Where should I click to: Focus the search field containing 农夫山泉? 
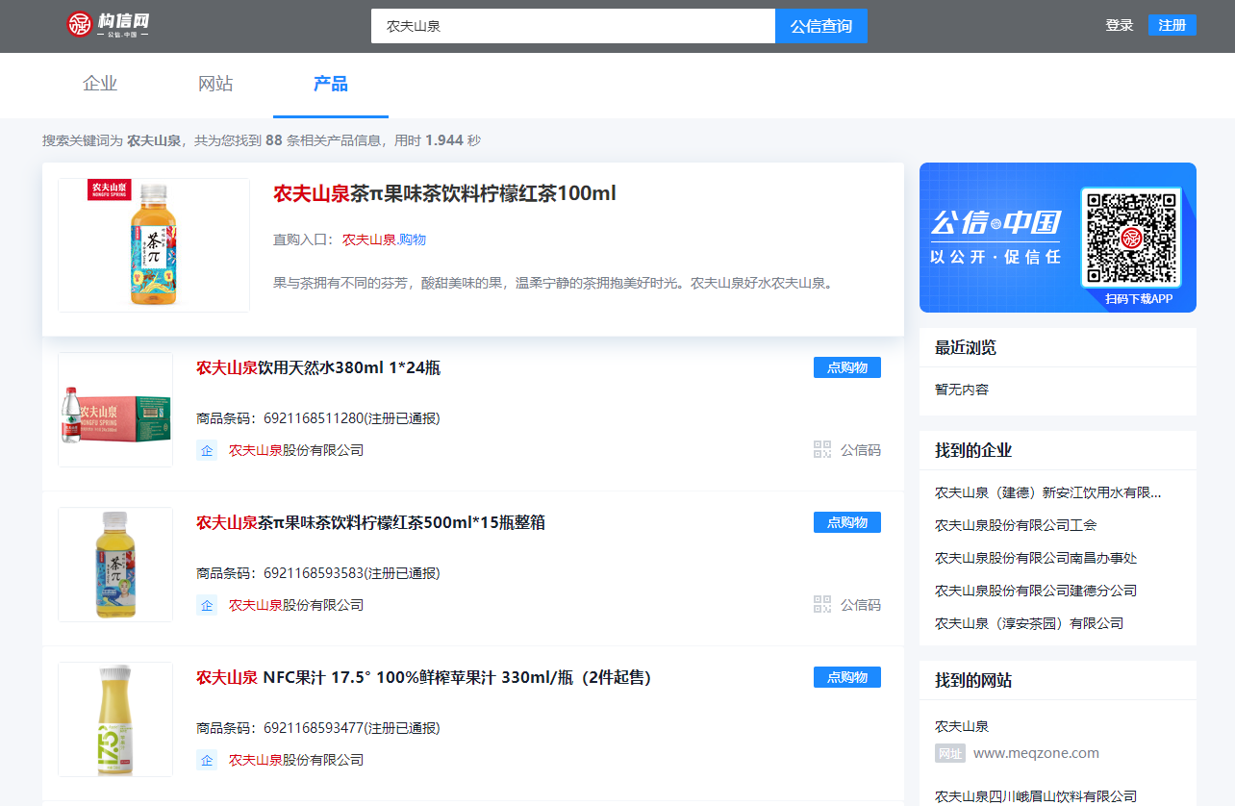pyautogui.click(x=573, y=26)
